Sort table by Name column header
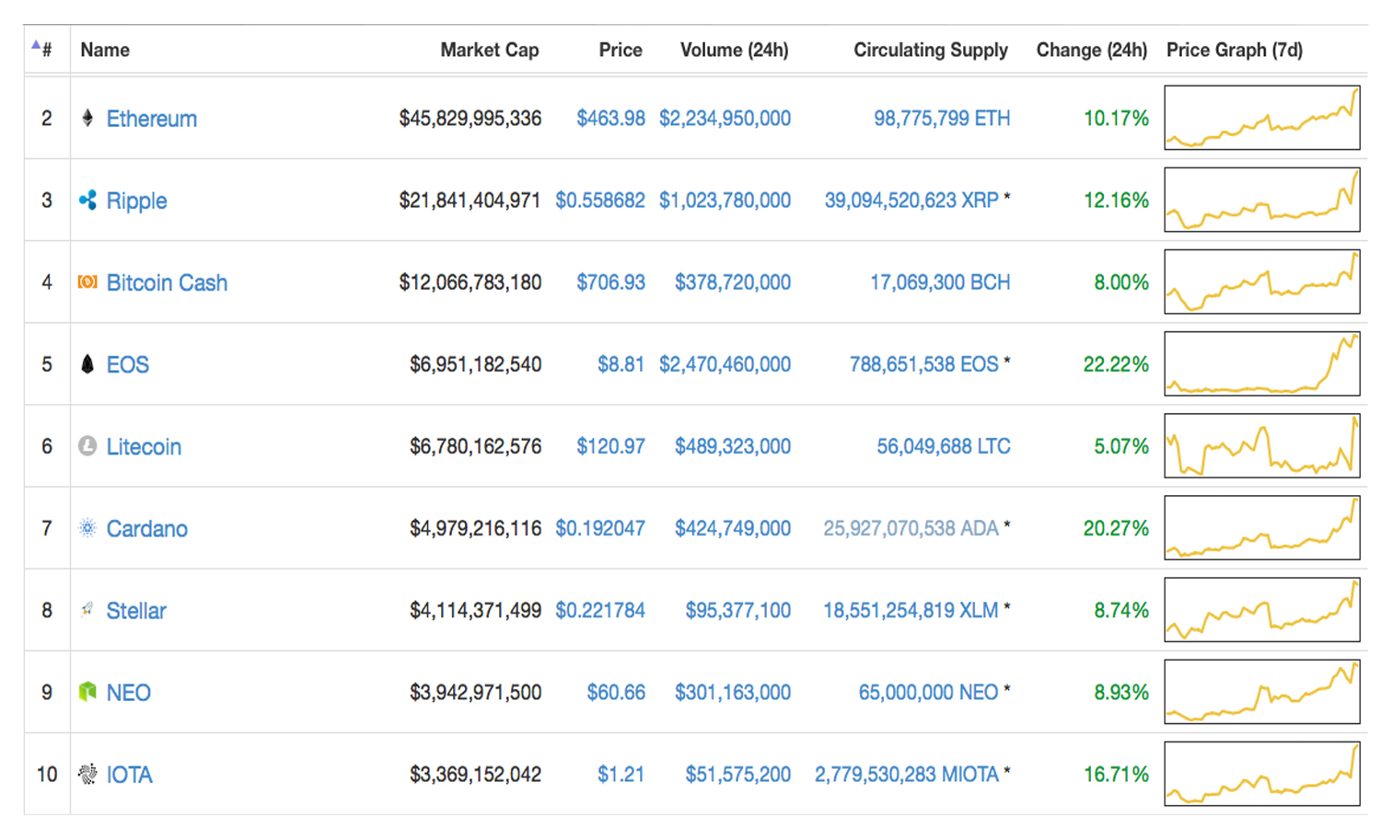Screen dimensions: 1381x828 point(105,50)
